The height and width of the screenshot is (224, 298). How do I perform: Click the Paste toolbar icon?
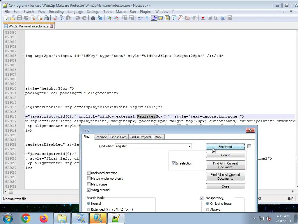[69, 18]
